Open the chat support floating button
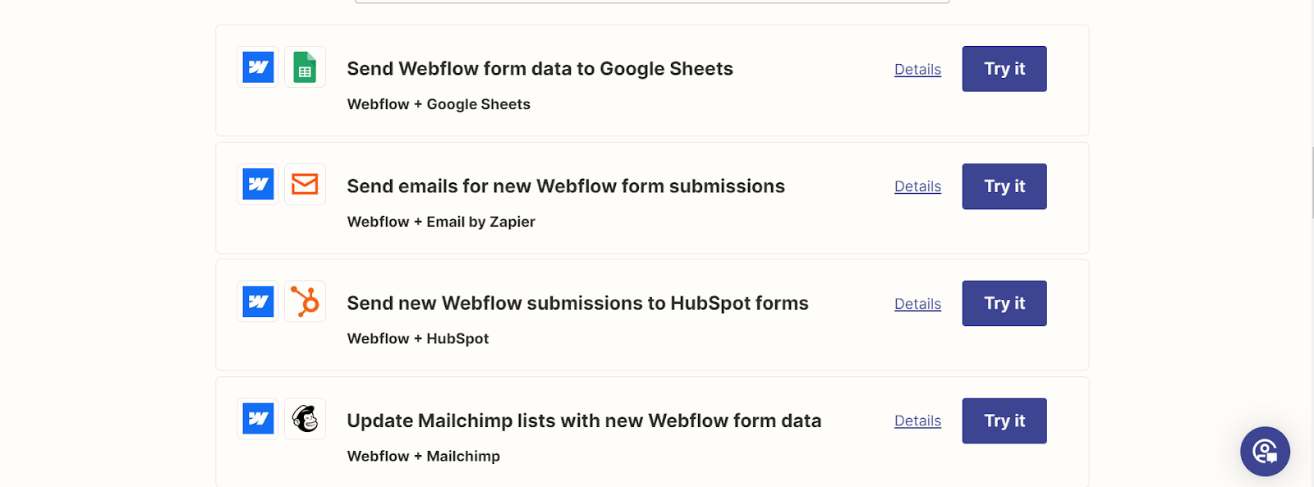Viewport: 1314px width, 487px height. (x=1265, y=452)
